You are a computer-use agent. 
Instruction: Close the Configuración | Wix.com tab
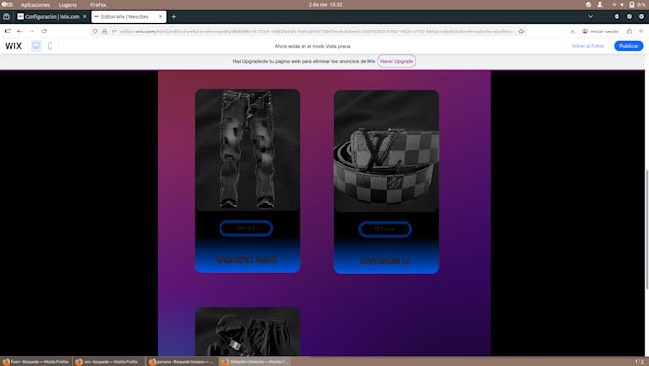(x=84, y=17)
